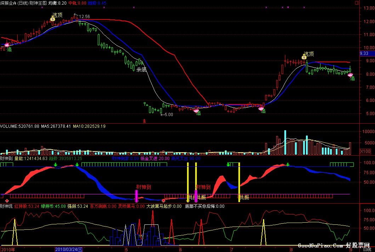Click the VOLUME:520761.88 readout
375x252 pixels.
click(19, 126)
